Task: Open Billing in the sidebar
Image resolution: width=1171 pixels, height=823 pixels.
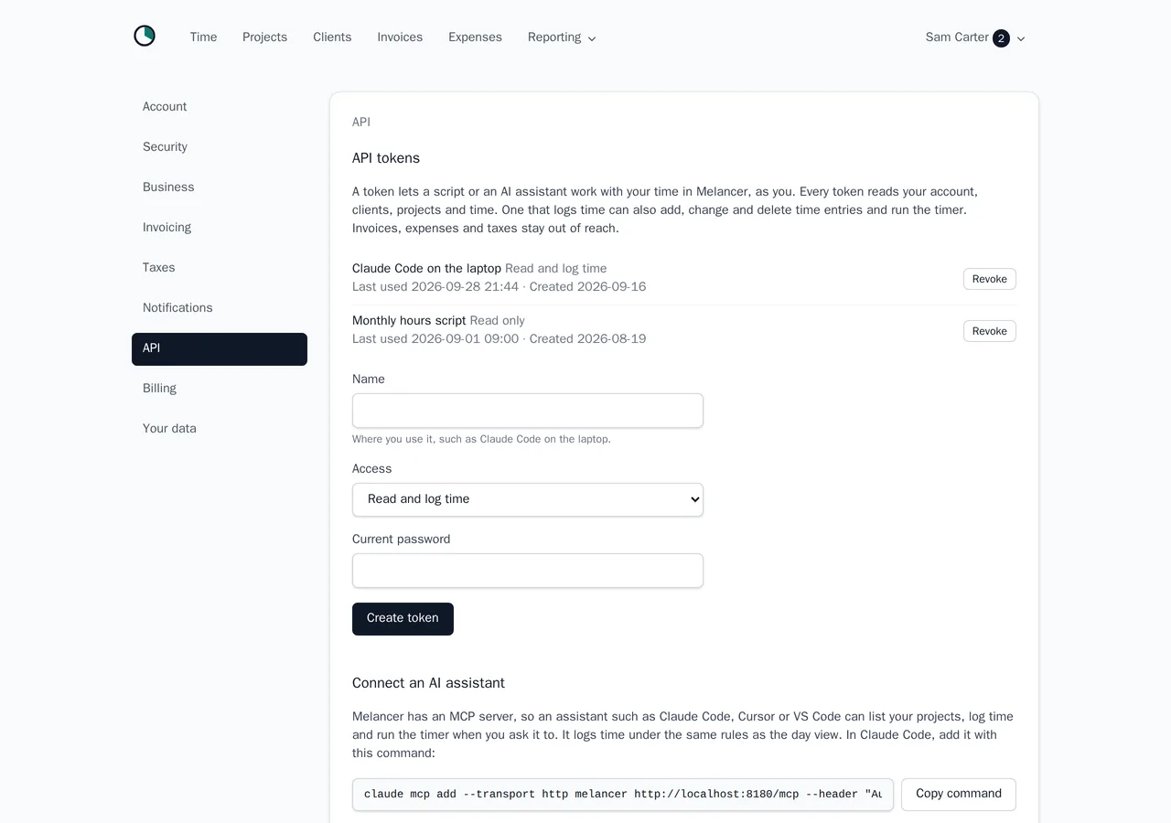Action: [220, 389]
